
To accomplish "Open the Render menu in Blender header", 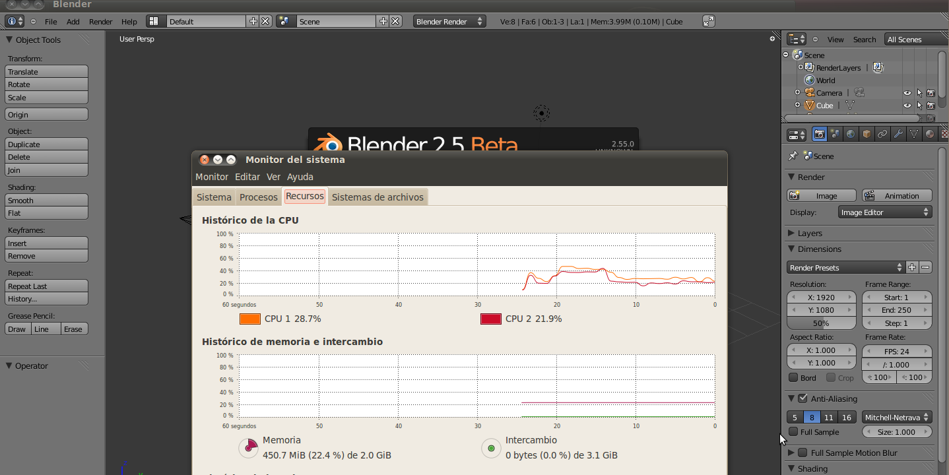I will pos(101,21).
